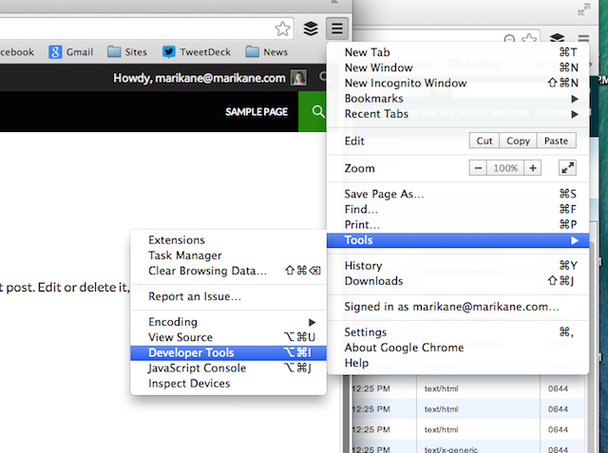The width and height of the screenshot is (608, 453).
Task: Open the Sites bookmarks folder
Action: coord(127,52)
